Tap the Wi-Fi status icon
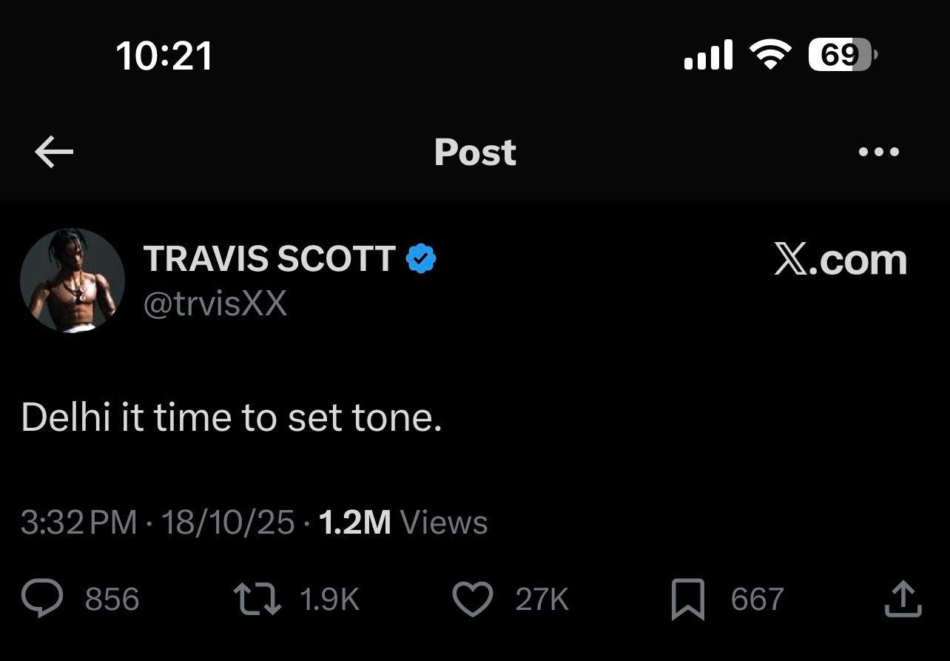950x661 pixels. coord(770,56)
